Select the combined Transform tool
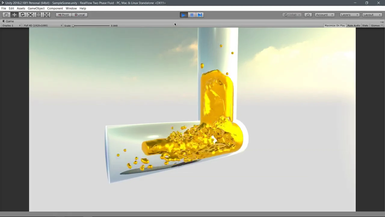 (47, 15)
